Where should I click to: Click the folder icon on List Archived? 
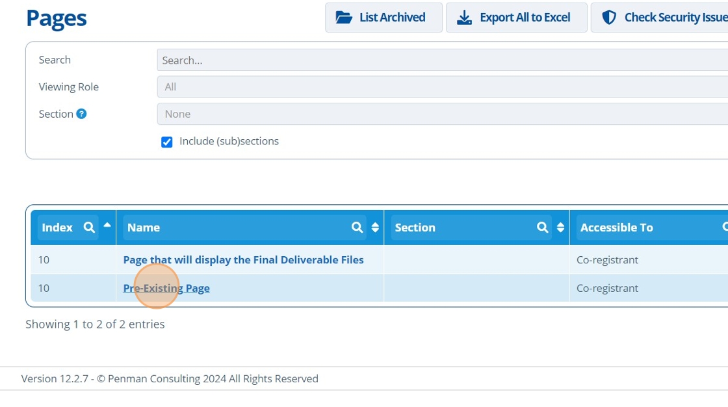pos(344,18)
